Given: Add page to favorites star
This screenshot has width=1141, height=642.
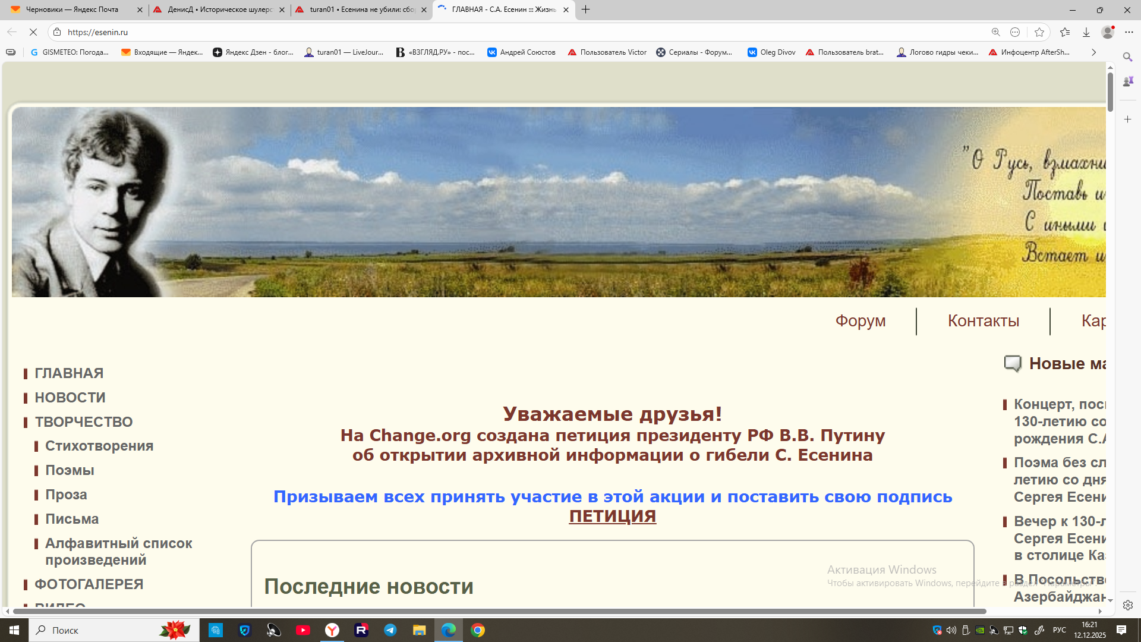Looking at the screenshot, I should tap(1039, 32).
